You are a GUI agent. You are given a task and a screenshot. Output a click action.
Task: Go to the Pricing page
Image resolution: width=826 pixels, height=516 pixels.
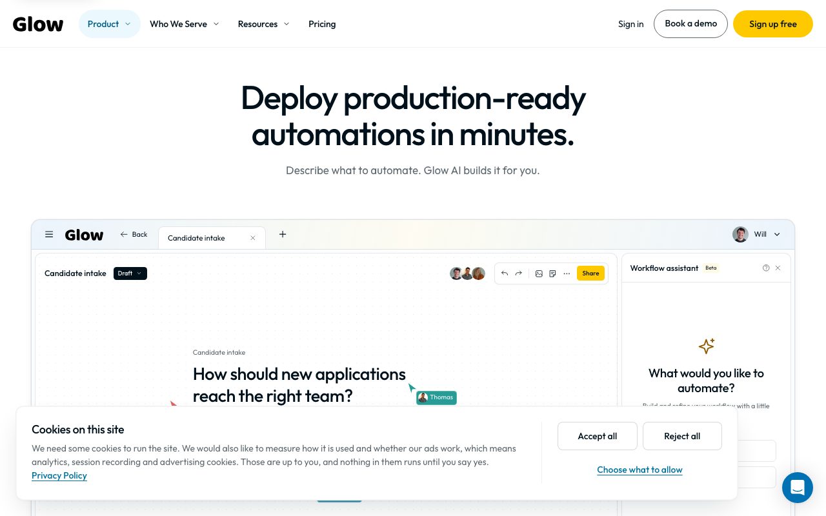click(x=322, y=24)
